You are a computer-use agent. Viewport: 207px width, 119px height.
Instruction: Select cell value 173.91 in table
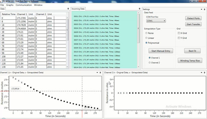click(22, 36)
